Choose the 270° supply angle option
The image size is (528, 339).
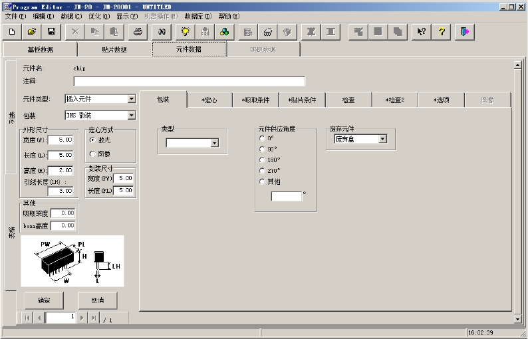262,171
